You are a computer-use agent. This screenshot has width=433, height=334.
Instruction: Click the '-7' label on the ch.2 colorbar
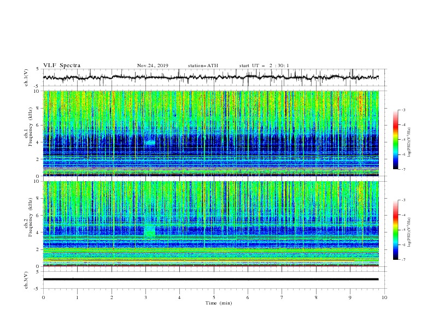[403, 260]
